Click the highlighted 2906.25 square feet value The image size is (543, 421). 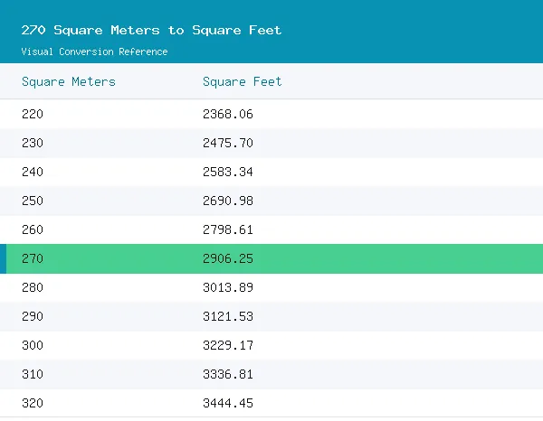click(228, 258)
